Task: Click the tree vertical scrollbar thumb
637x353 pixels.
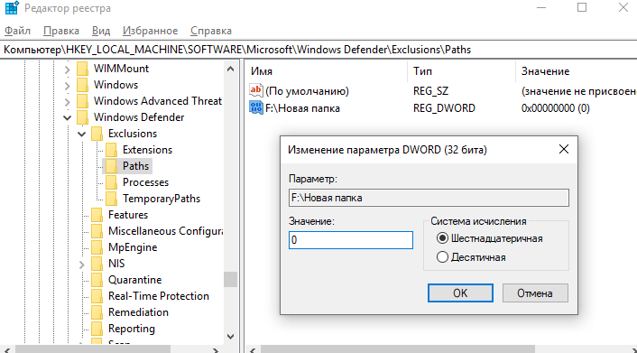Action: pyautogui.click(x=230, y=279)
